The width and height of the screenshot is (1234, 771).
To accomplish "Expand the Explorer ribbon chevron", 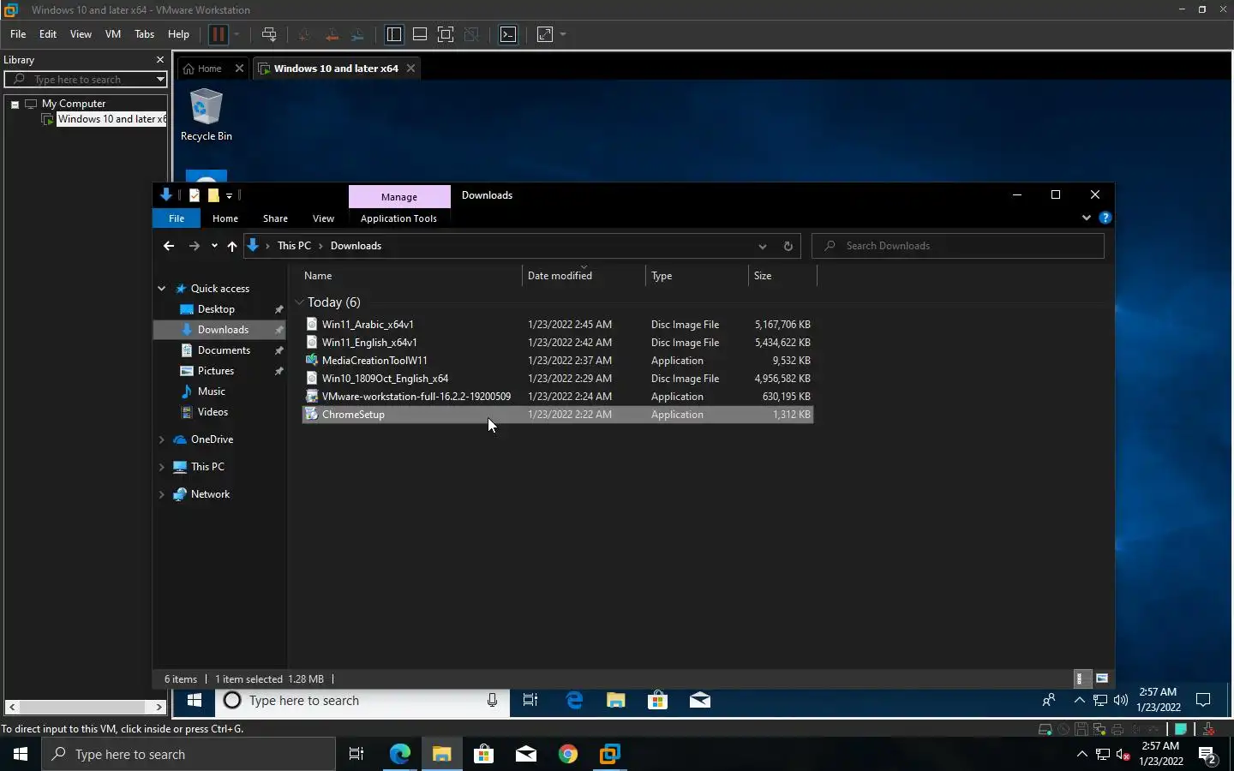I will pyautogui.click(x=1087, y=218).
